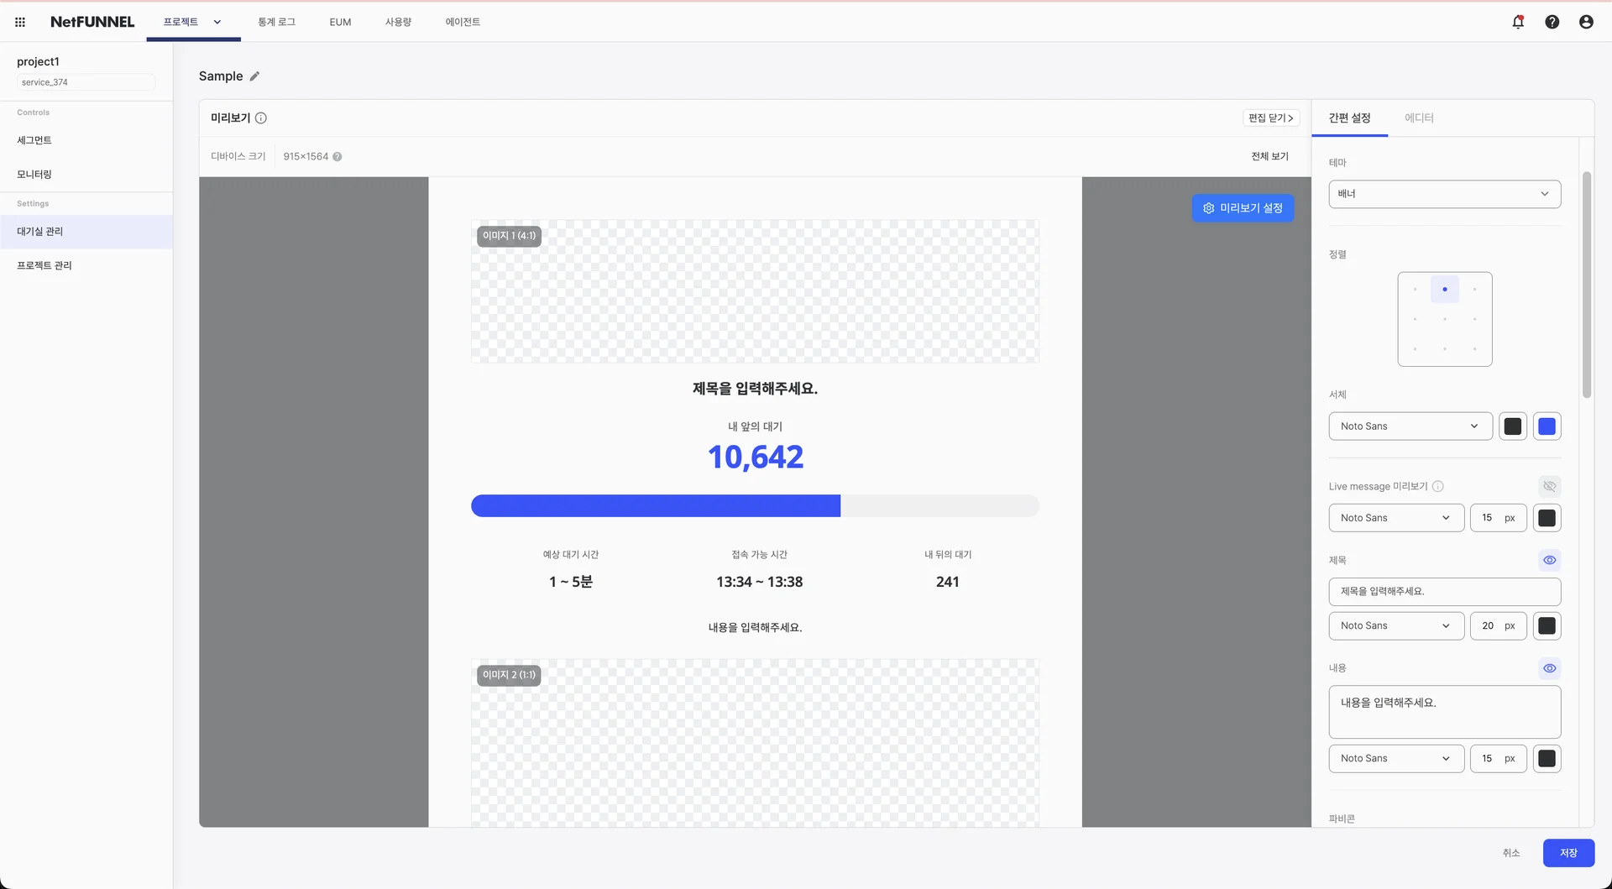
Task: Pick the blue accent color swatch
Action: coord(1547,426)
